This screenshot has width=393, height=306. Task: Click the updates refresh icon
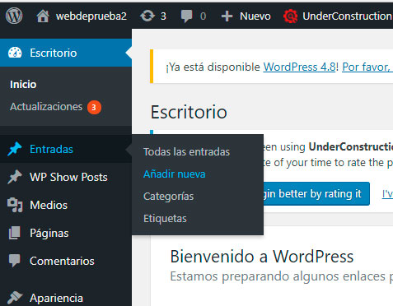pos(147,16)
